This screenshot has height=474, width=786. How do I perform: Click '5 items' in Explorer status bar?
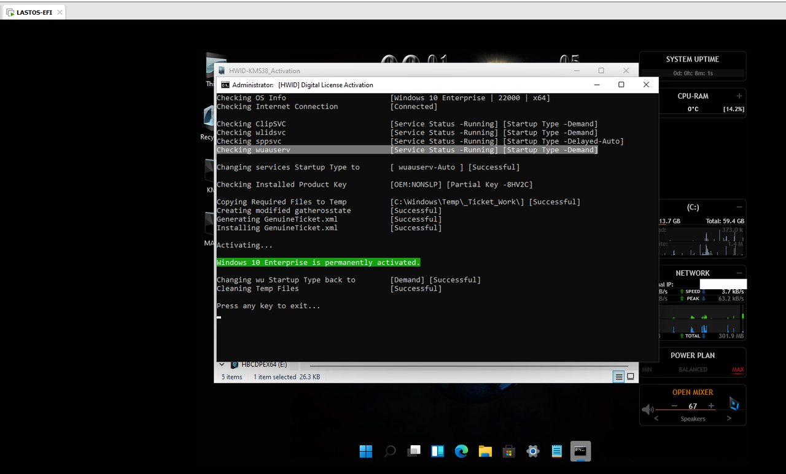(x=232, y=377)
